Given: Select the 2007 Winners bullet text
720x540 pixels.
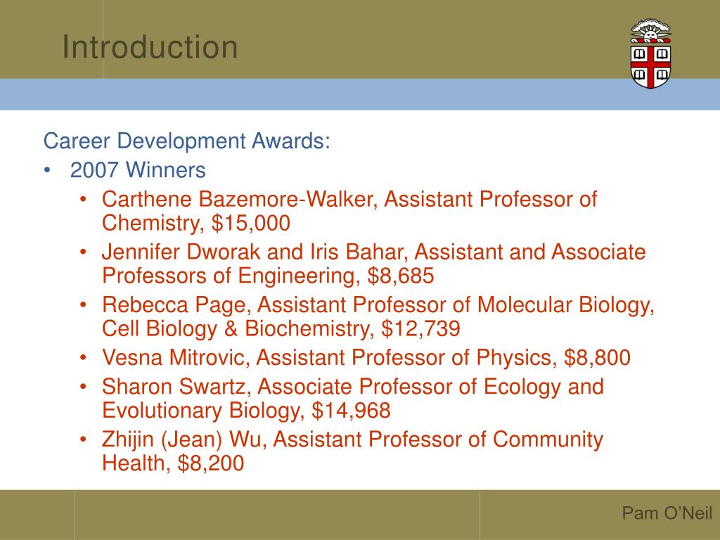Looking at the screenshot, I should 138,170.
